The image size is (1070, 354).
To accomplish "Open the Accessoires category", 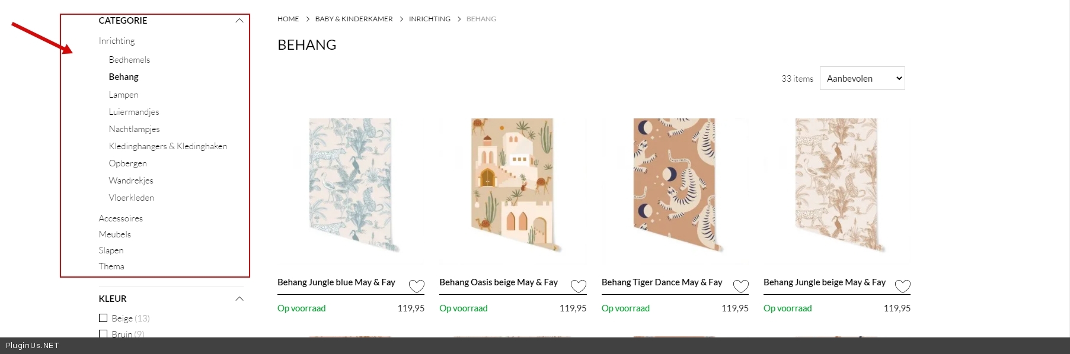I will (121, 218).
